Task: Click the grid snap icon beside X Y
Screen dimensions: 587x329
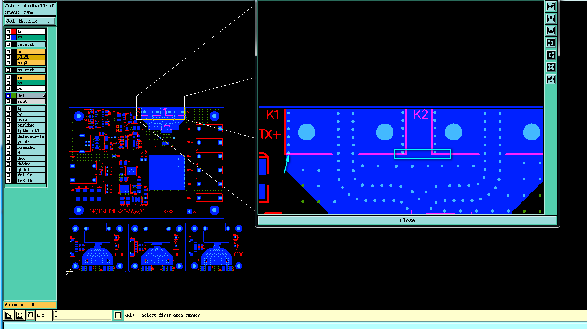Action: click(31, 315)
